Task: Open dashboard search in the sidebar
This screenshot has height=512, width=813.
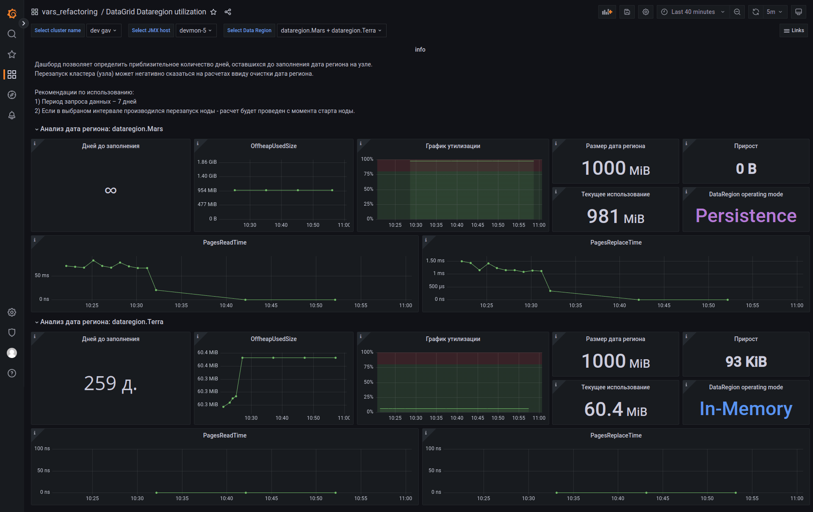Action: point(12,34)
